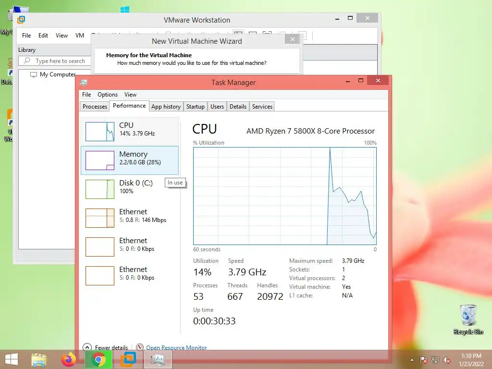Minimize the Task Manager window
The image size is (492, 369).
(x=348, y=81)
